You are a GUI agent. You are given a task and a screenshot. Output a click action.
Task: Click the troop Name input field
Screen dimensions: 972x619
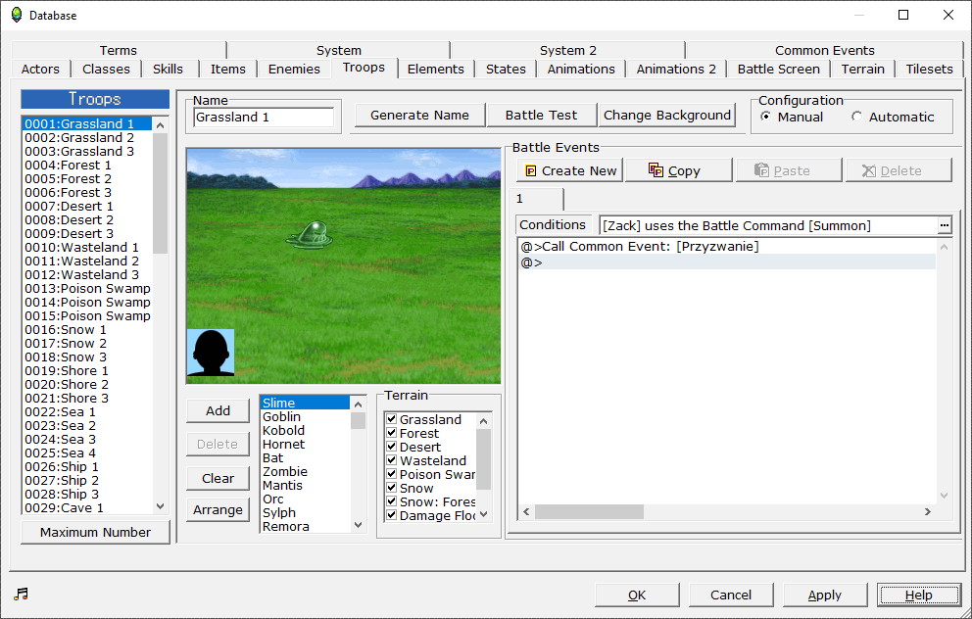[264, 118]
